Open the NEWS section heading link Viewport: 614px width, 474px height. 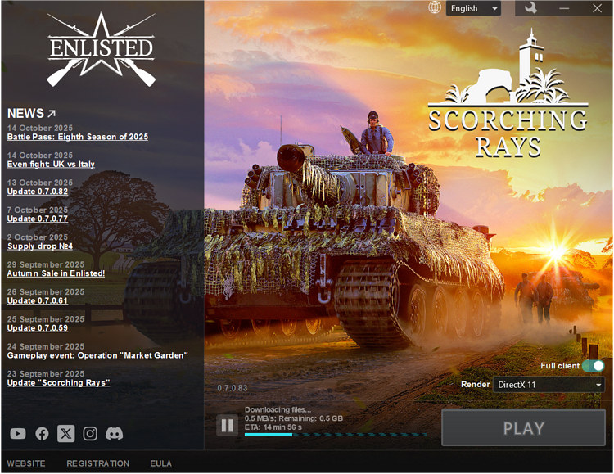click(32, 114)
